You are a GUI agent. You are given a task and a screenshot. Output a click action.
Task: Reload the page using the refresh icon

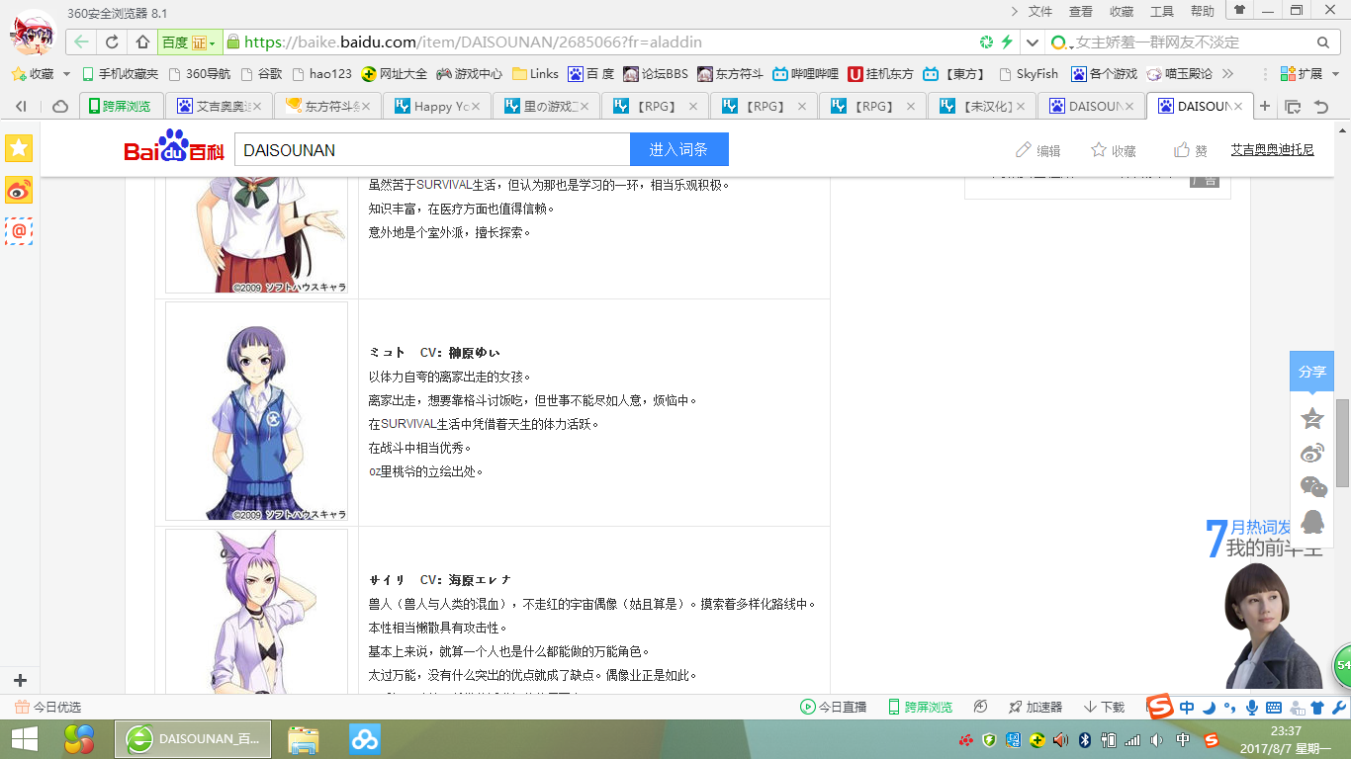(112, 42)
